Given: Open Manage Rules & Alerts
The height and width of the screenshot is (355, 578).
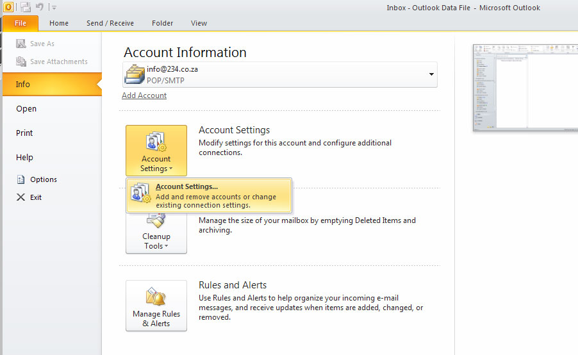Looking at the screenshot, I should point(156,306).
